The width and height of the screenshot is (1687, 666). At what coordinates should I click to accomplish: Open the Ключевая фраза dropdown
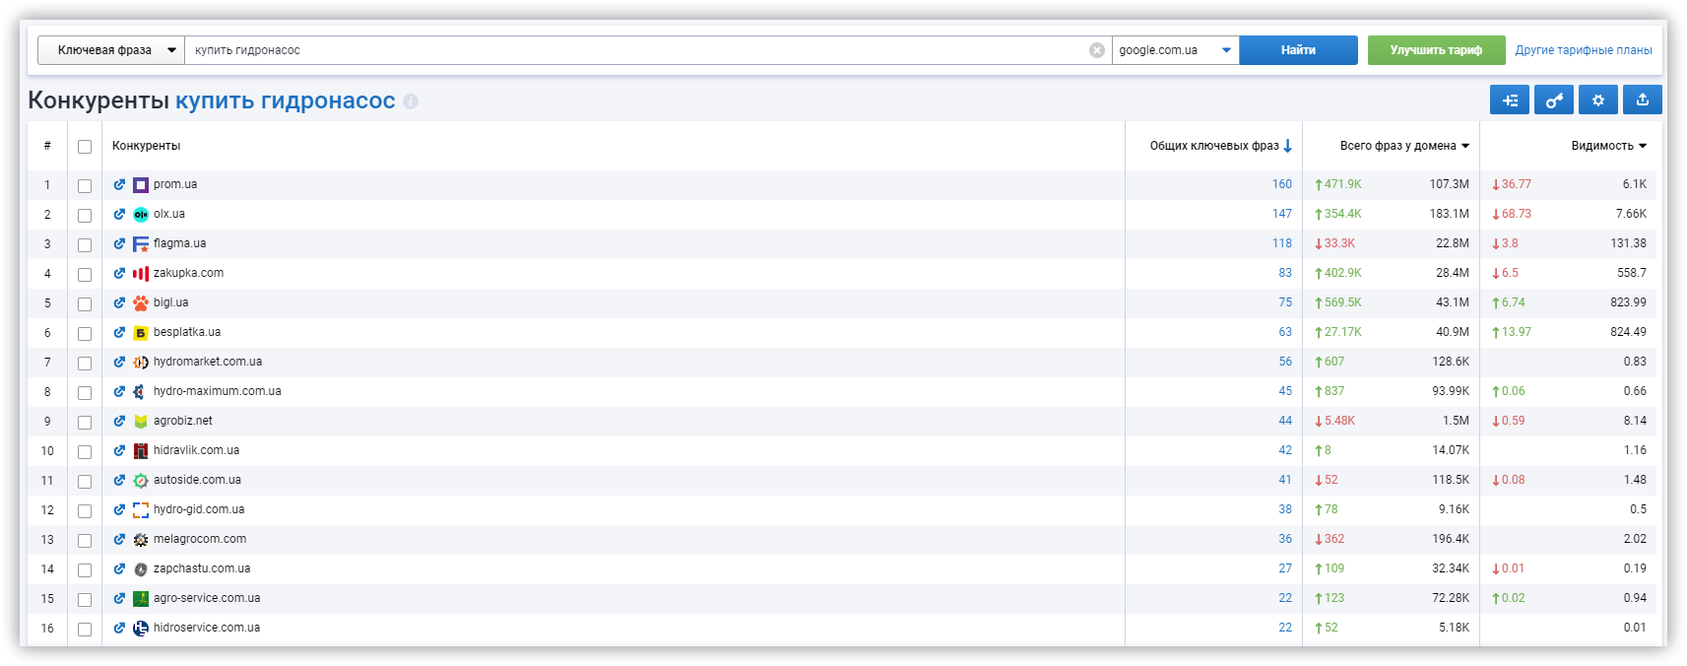[x=111, y=50]
